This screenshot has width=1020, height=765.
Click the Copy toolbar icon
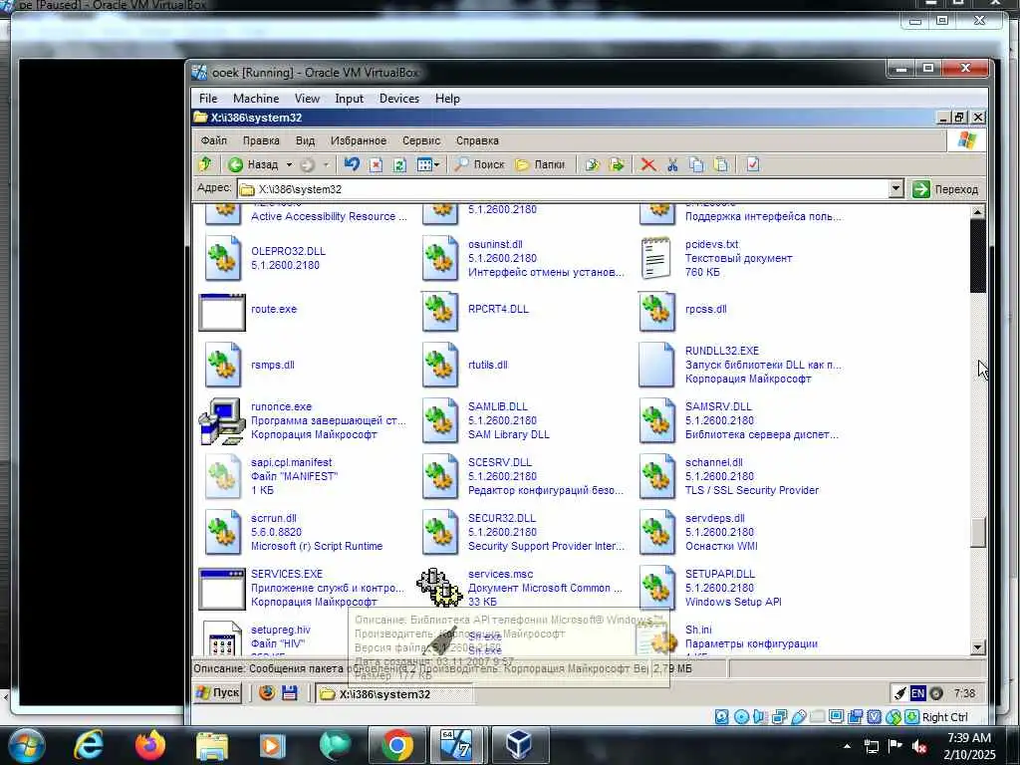696,164
